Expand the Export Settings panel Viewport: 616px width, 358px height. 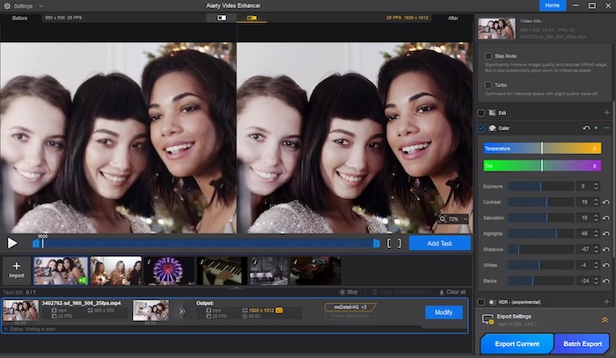pyautogui.click(x=605, y=321)
